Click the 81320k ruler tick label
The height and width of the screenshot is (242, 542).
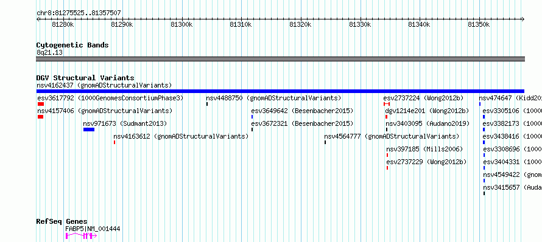coord(300,25)
